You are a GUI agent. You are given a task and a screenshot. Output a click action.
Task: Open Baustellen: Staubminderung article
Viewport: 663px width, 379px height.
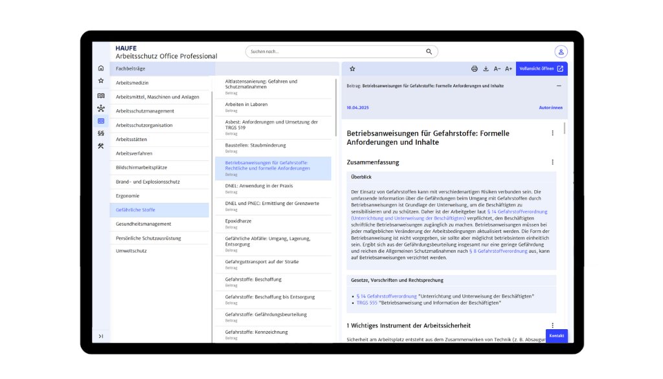[x=273, y=148]
